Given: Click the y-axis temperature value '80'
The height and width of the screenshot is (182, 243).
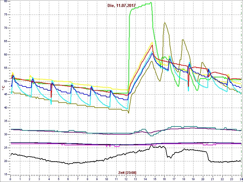Looking at the screenshot, I should (5, 2).
